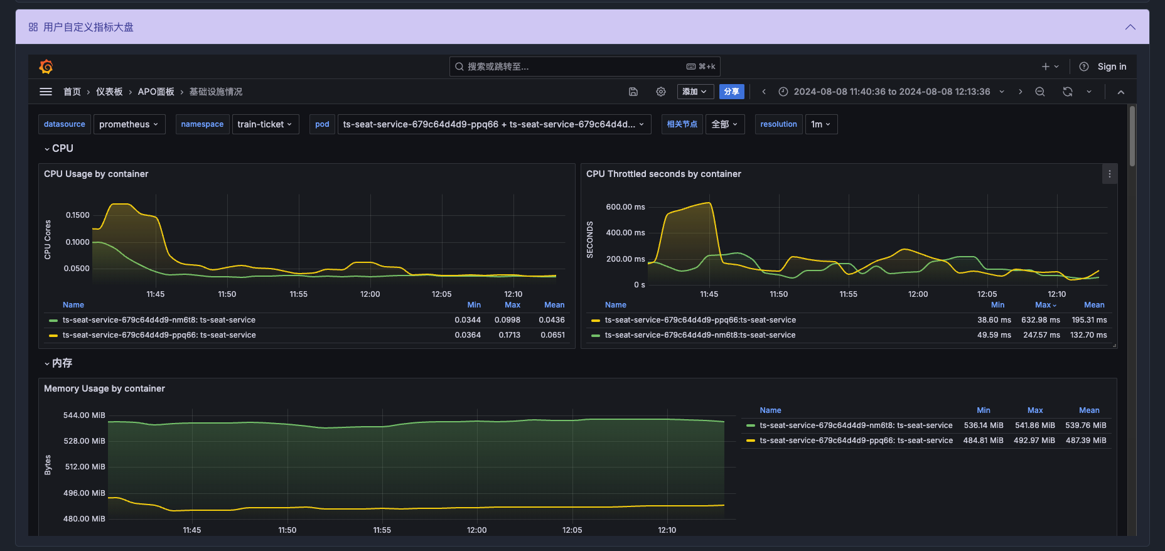
Task: Shift time range backward with left arrow
Action: click(764, 92)
